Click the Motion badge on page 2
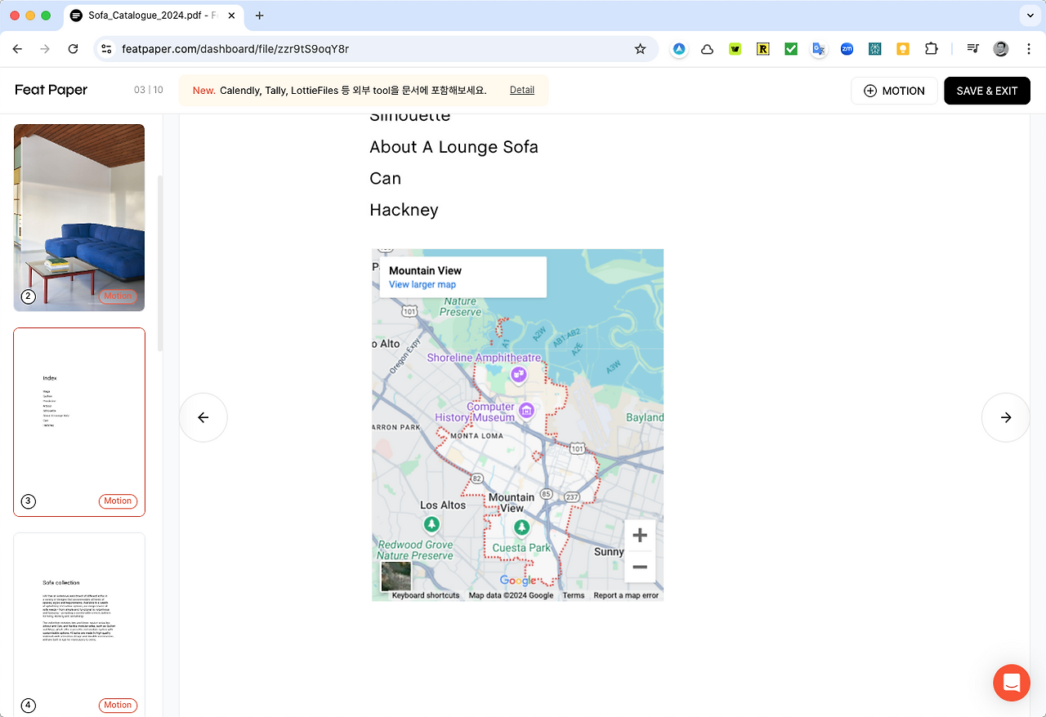 point(118,296)
